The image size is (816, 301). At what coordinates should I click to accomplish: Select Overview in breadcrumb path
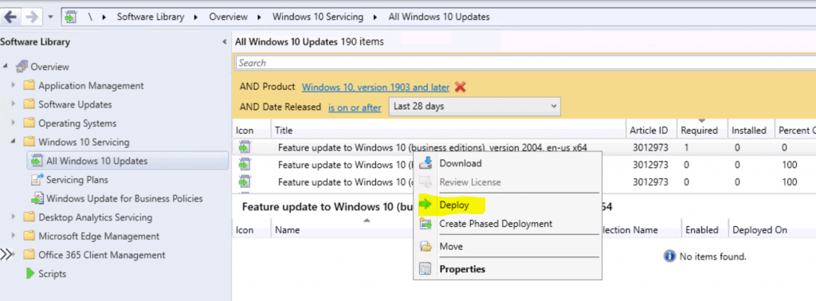(228, 17)
